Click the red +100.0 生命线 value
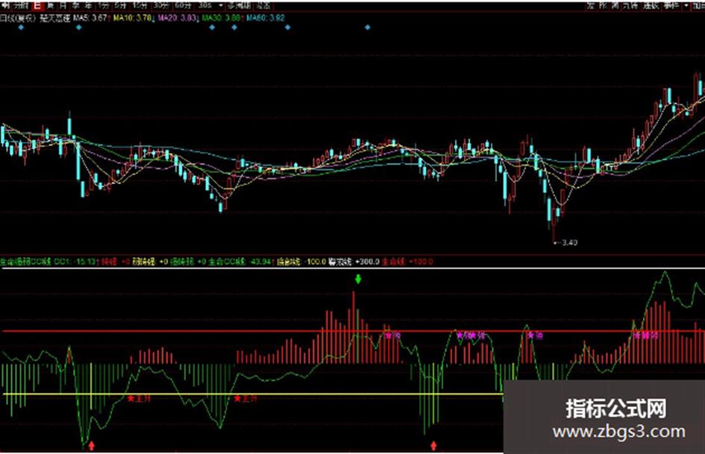705x454 pixels. pos(421,262)
